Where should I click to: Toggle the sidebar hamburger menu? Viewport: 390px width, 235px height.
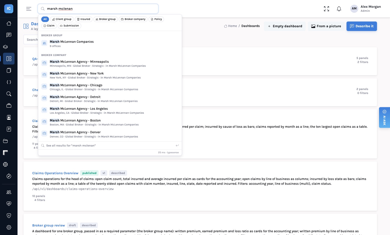pyautogui.click(x=29, y=9)
